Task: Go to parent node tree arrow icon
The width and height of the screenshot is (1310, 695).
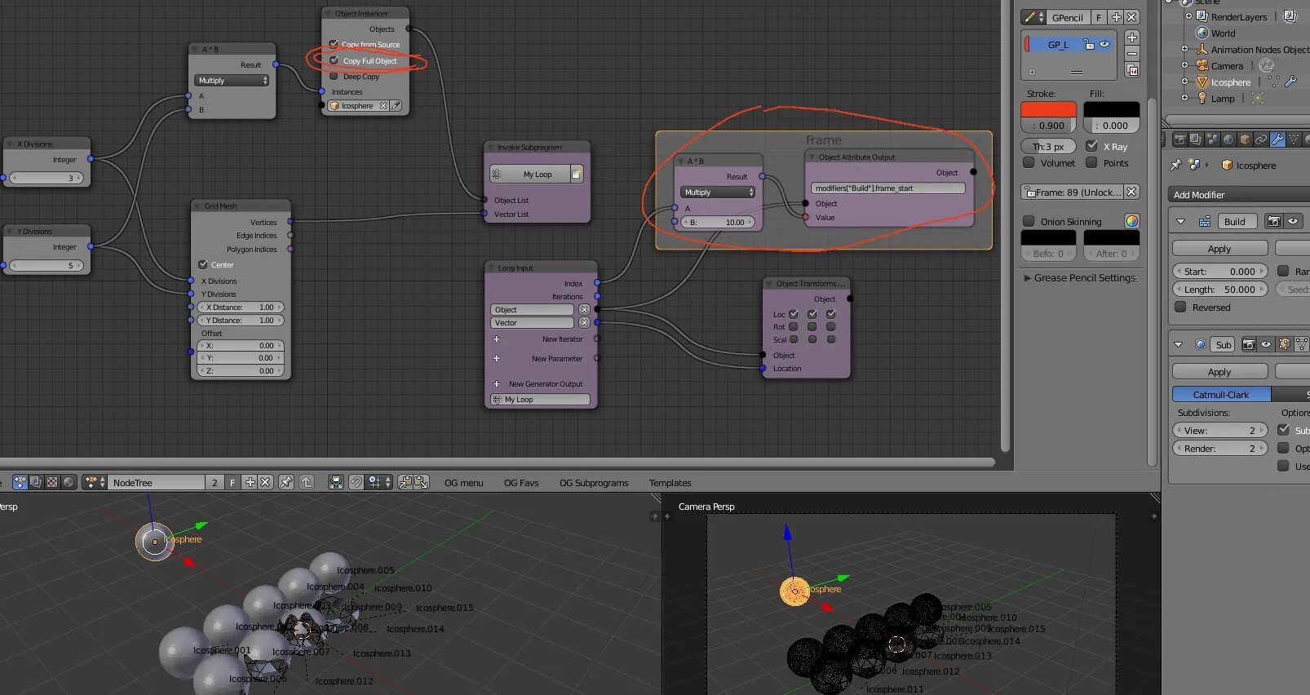Action: pos(307,482)
